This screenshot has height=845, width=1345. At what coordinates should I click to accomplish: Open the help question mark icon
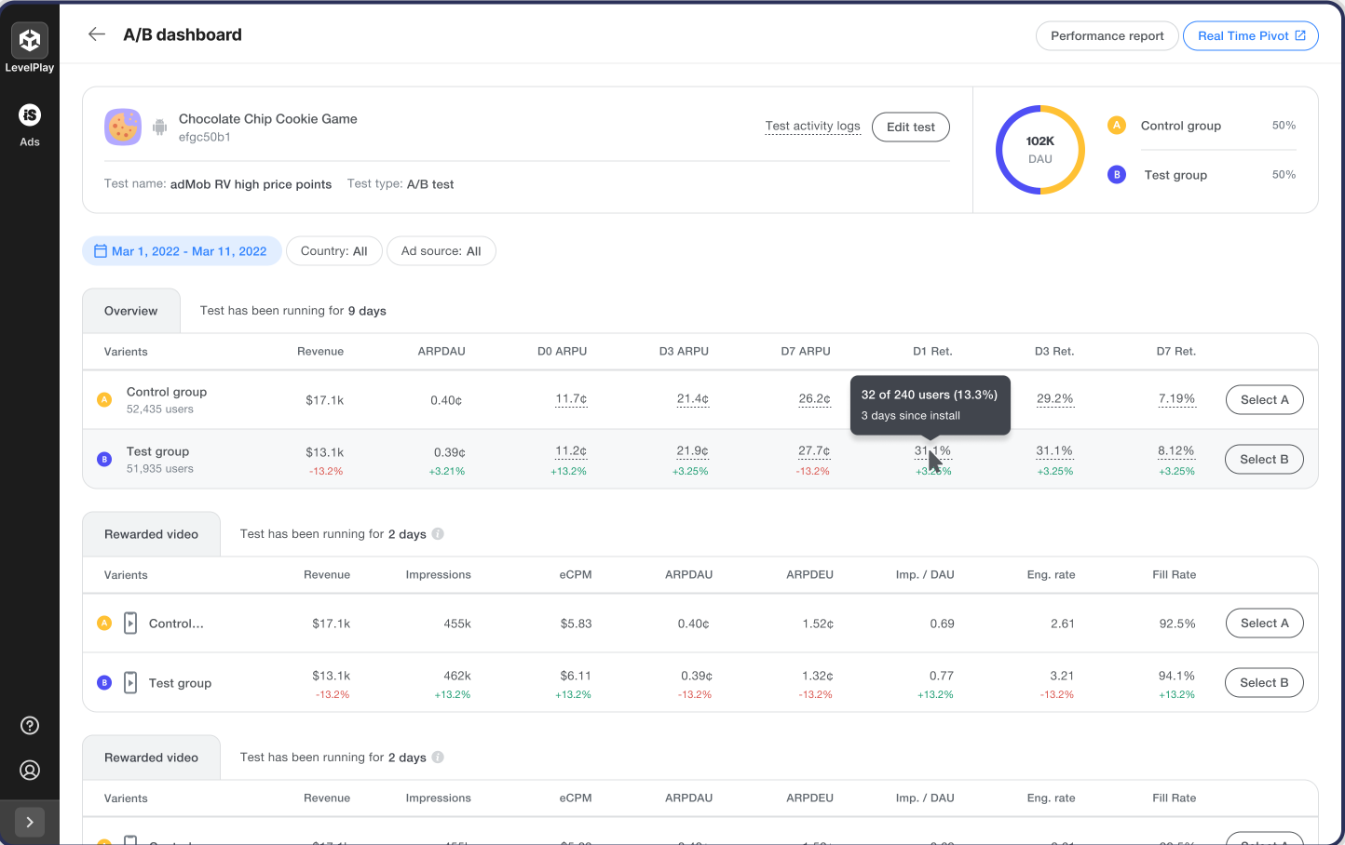[x=30, y=726]
